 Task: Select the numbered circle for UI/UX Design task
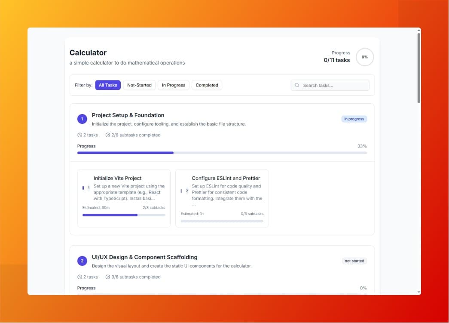click(82, 261)
